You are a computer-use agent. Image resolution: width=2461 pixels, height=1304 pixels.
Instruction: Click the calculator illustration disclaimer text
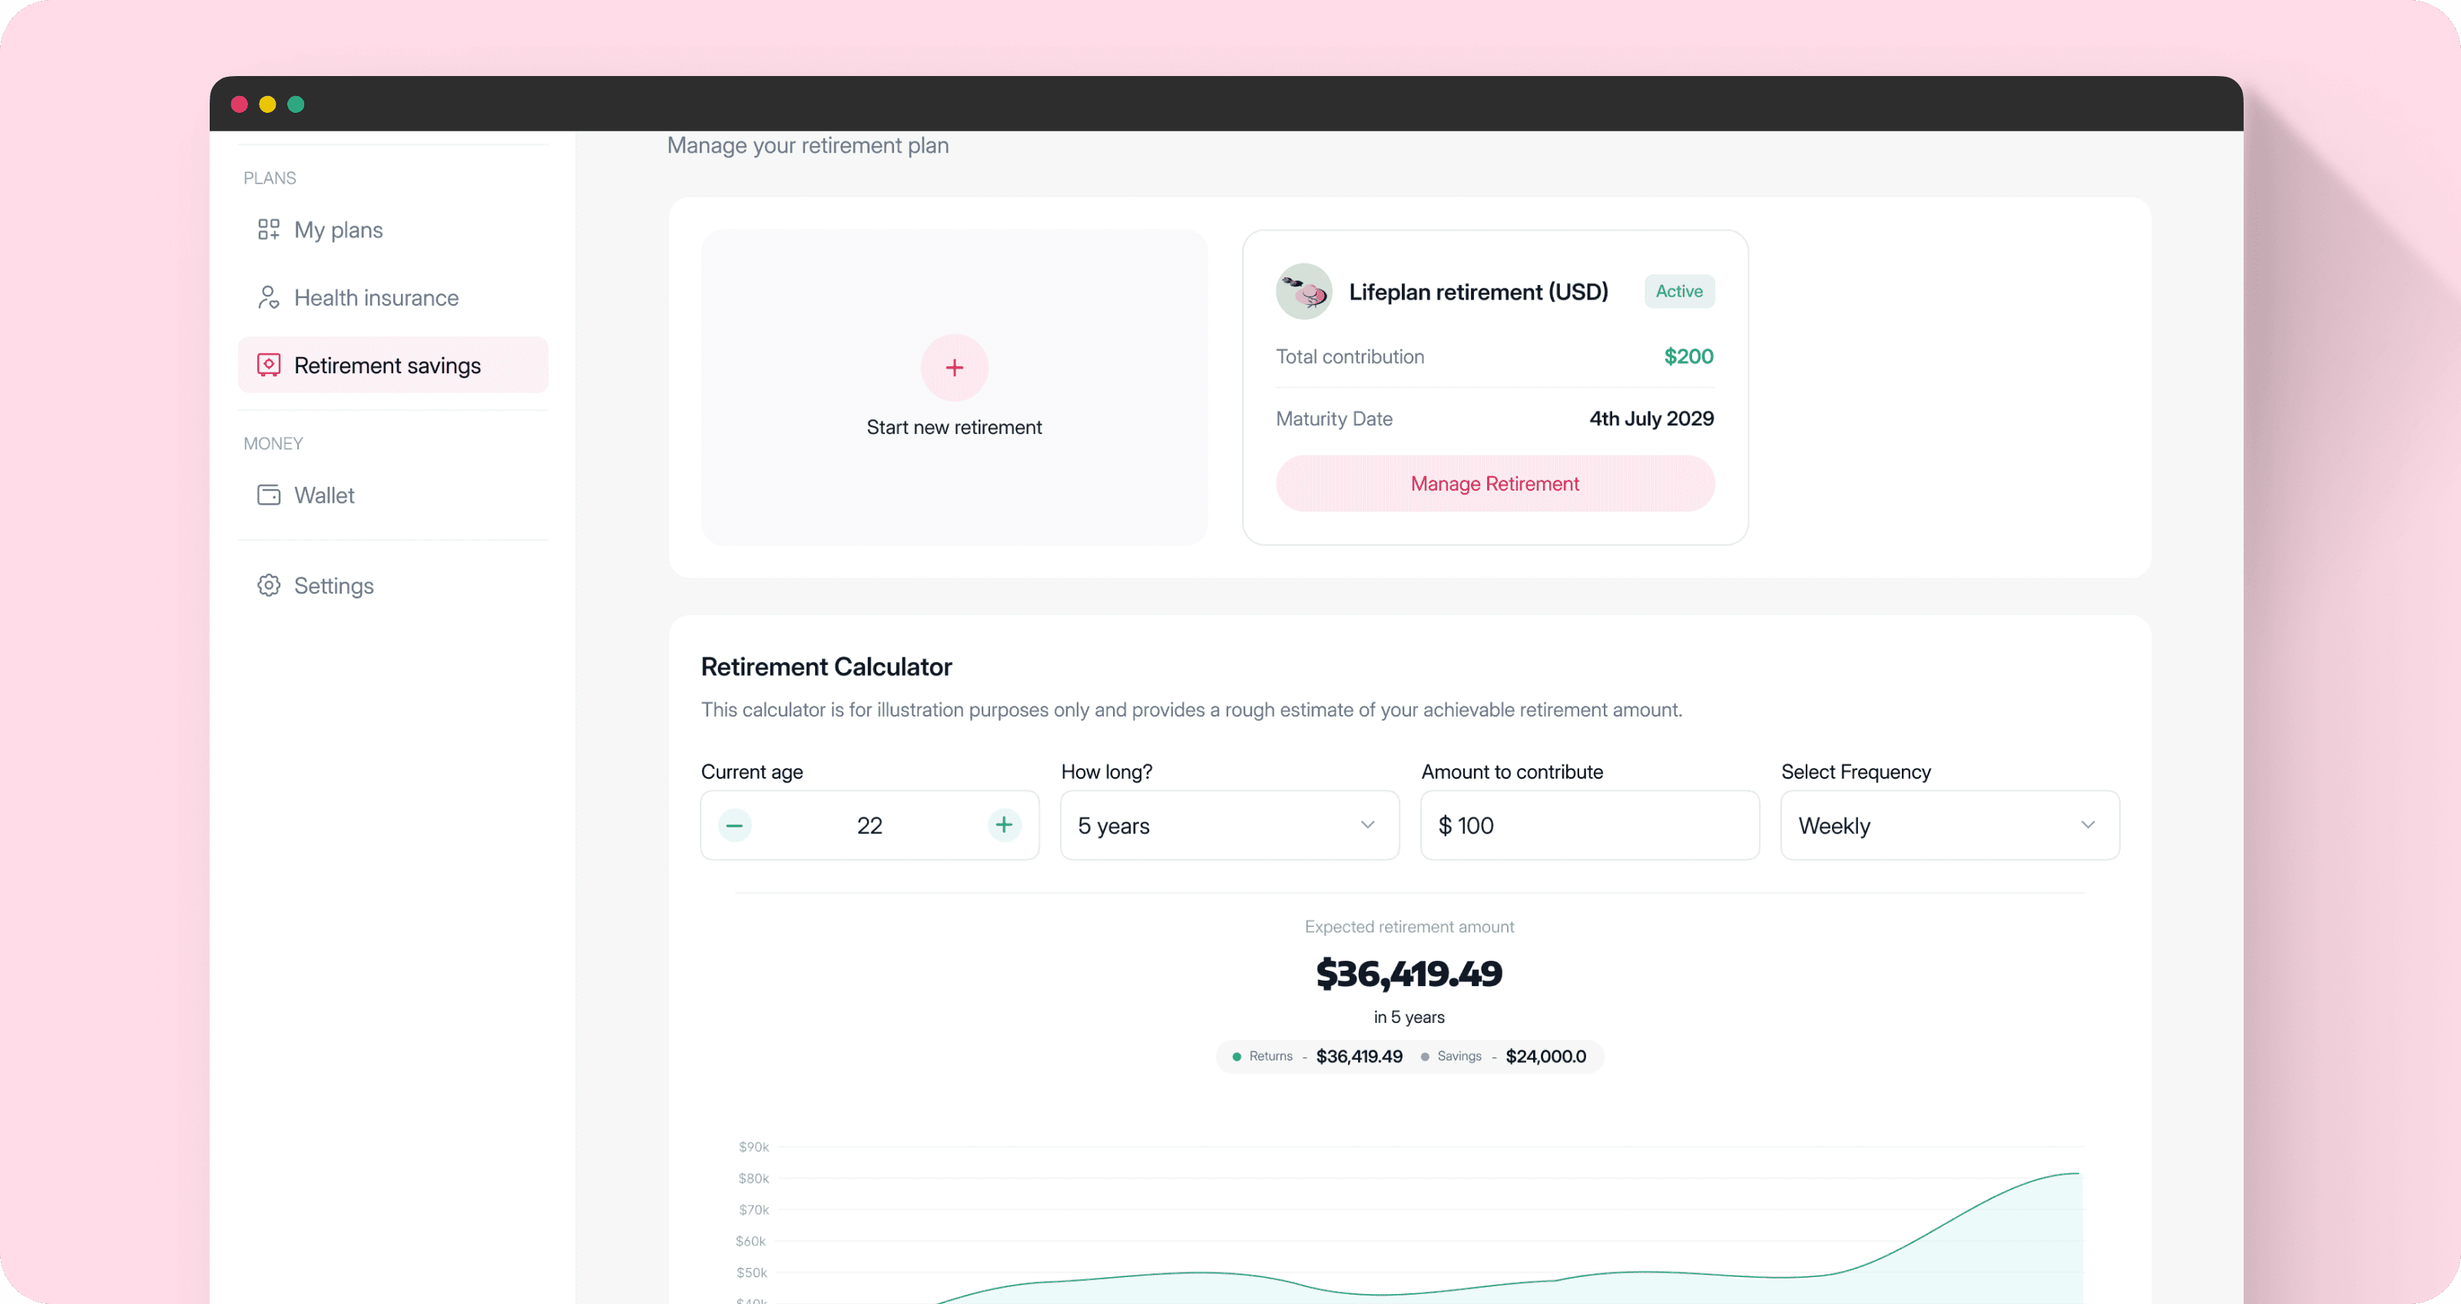(1191, 710)
